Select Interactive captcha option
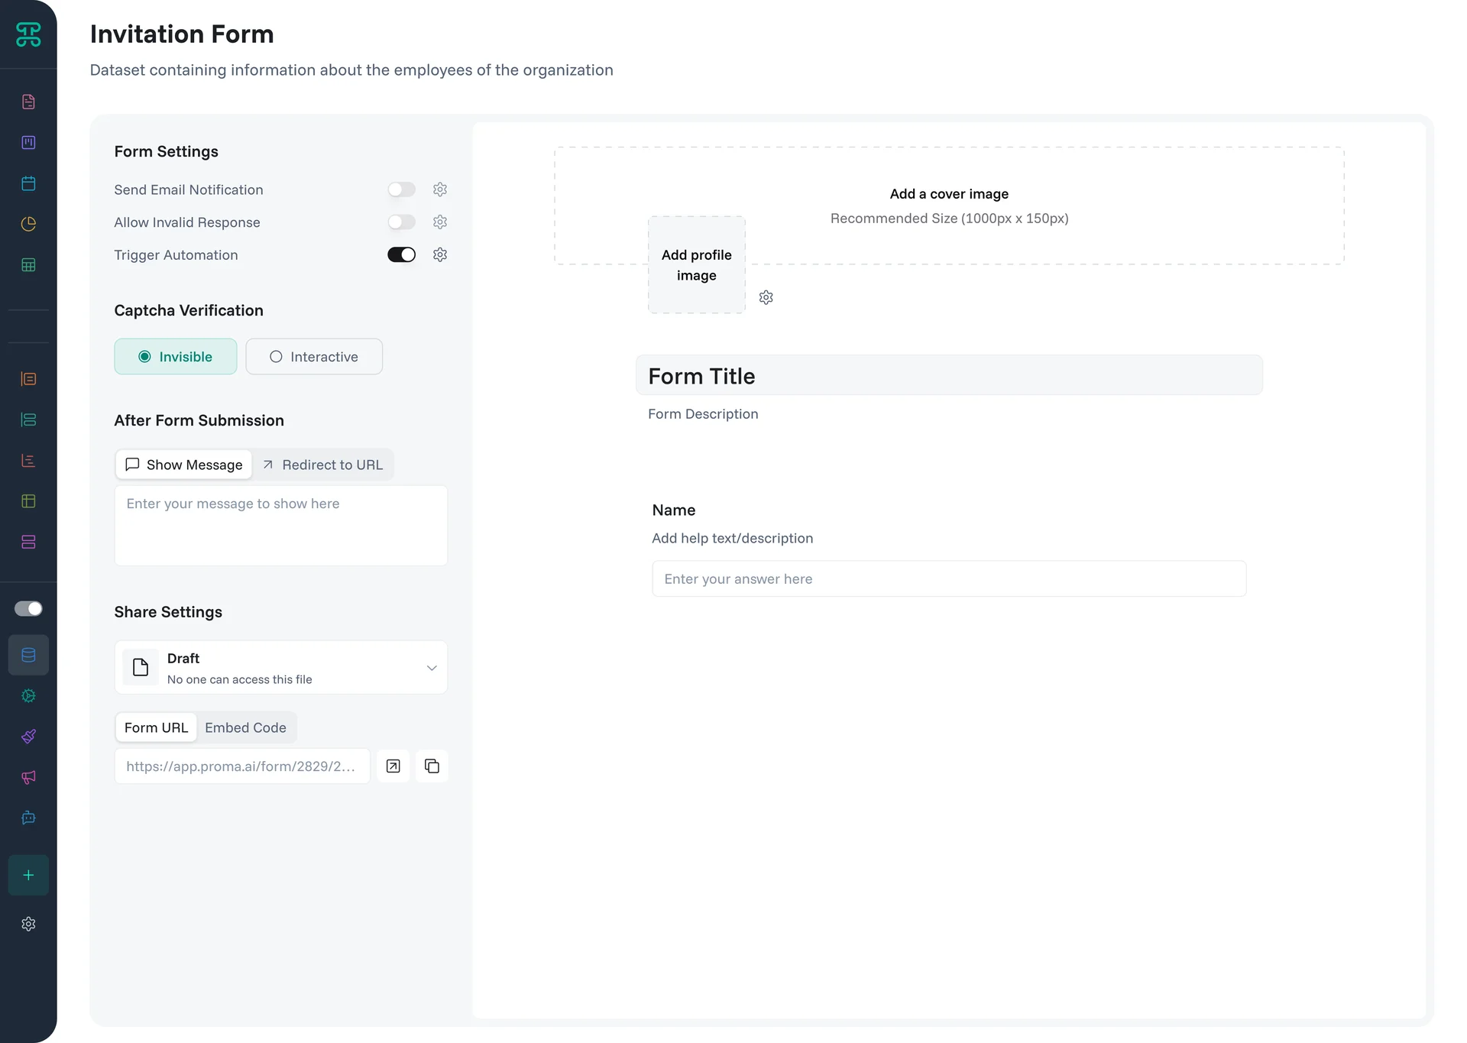The width and height of the screenshot is (1467, 1043). click(314, 357)
